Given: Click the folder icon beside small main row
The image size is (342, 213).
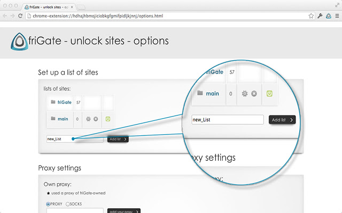Looking at the screenshot, I should tap(53, 118).
